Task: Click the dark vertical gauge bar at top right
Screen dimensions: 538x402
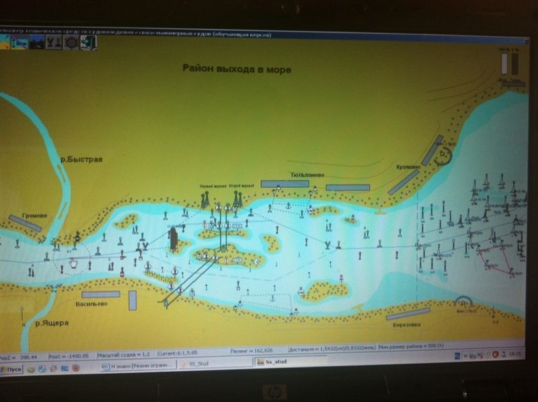Action: coord(515,63)
